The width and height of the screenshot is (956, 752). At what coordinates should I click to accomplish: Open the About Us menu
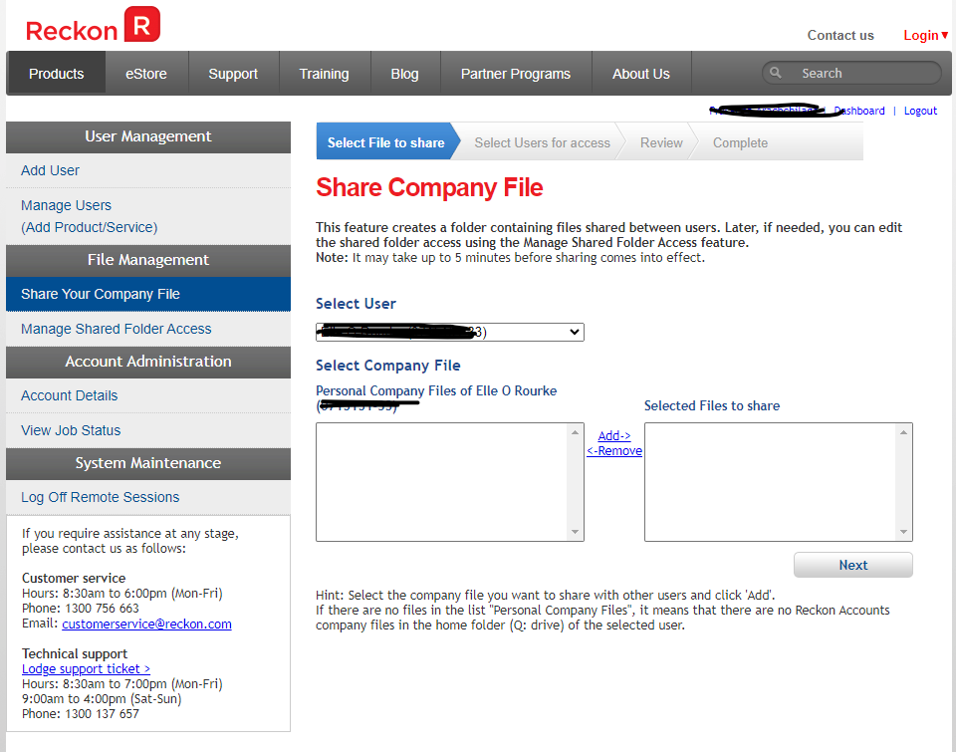click(640, 73)
